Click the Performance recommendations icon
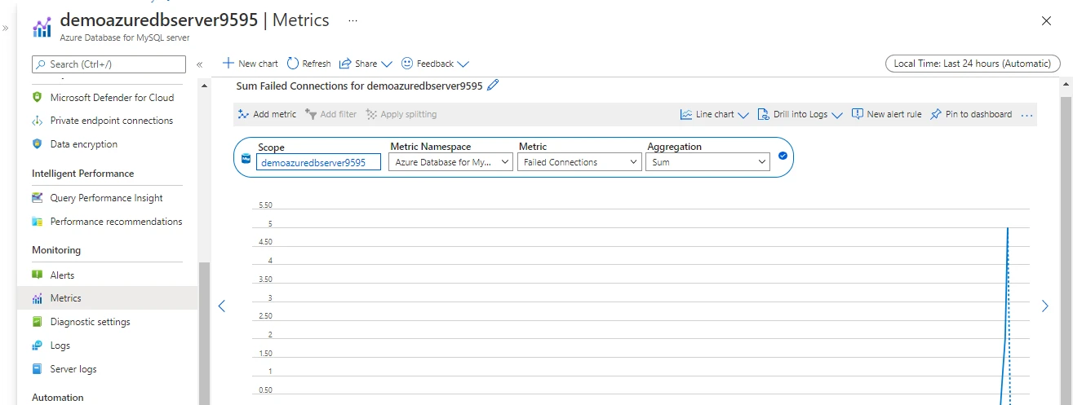Image resolution: width=1073 pixels, height=405 pixels. [x=37, y=222]
